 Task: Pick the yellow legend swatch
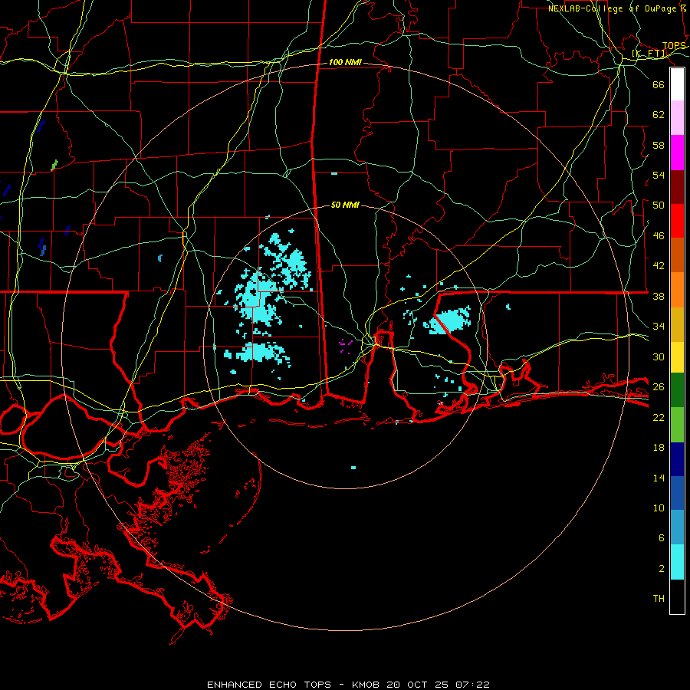[677, 357]
